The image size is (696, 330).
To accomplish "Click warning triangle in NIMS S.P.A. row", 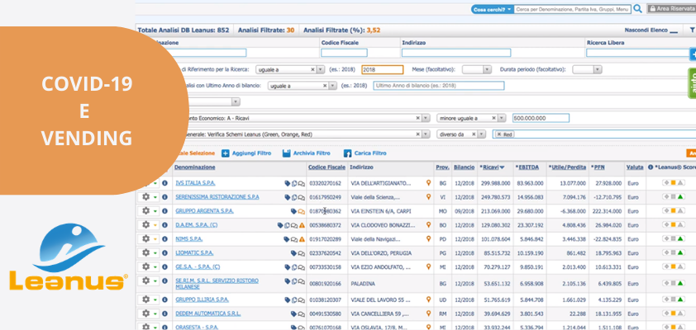I will point(302,239).
